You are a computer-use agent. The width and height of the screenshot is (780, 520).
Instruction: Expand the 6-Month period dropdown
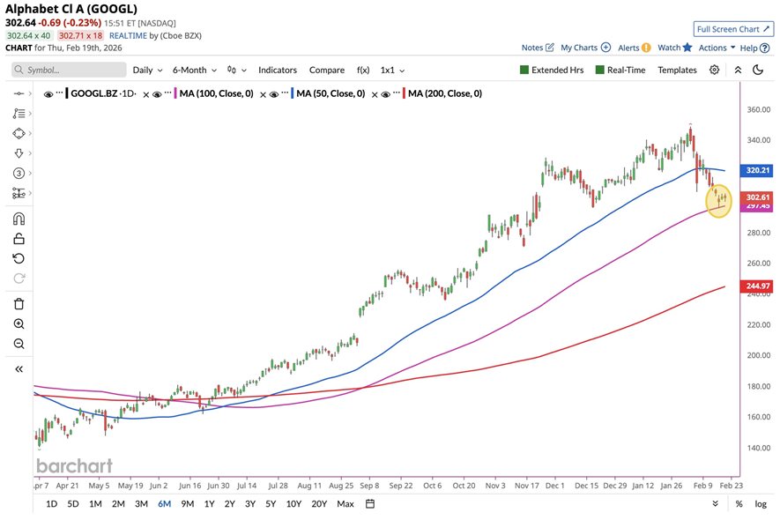click(194, 70)
